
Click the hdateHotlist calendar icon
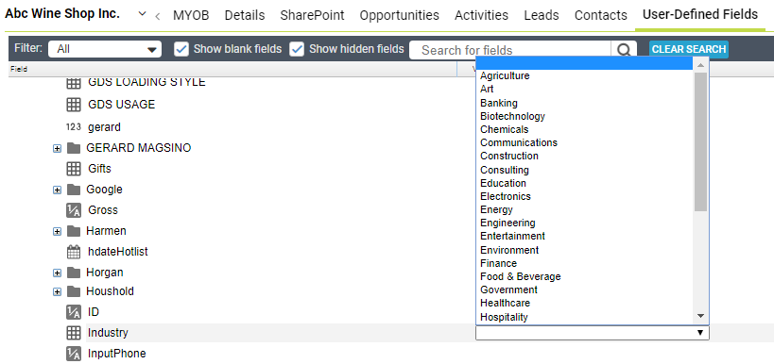coord(73,252)
